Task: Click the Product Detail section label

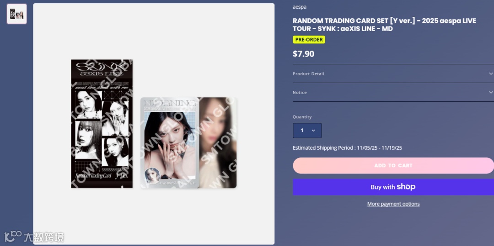Action: click(x=308, y=73)
